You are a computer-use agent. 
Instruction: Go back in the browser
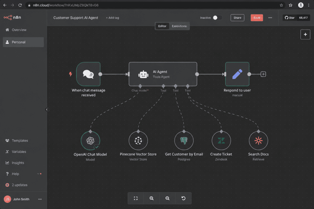pyautogui.click(x=5, y=5)
